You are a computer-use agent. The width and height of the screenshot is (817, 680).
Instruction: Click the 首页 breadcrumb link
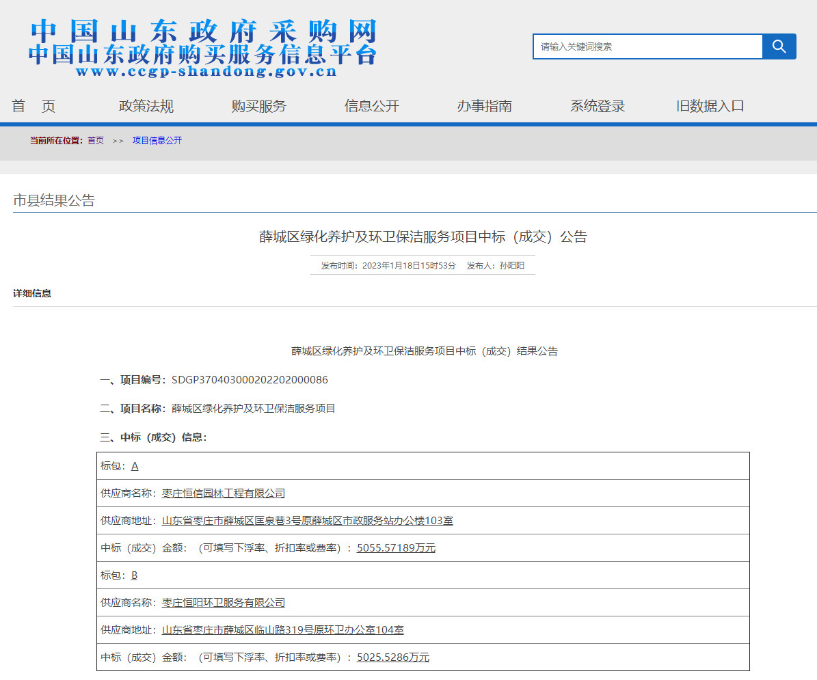coord(95,141)
